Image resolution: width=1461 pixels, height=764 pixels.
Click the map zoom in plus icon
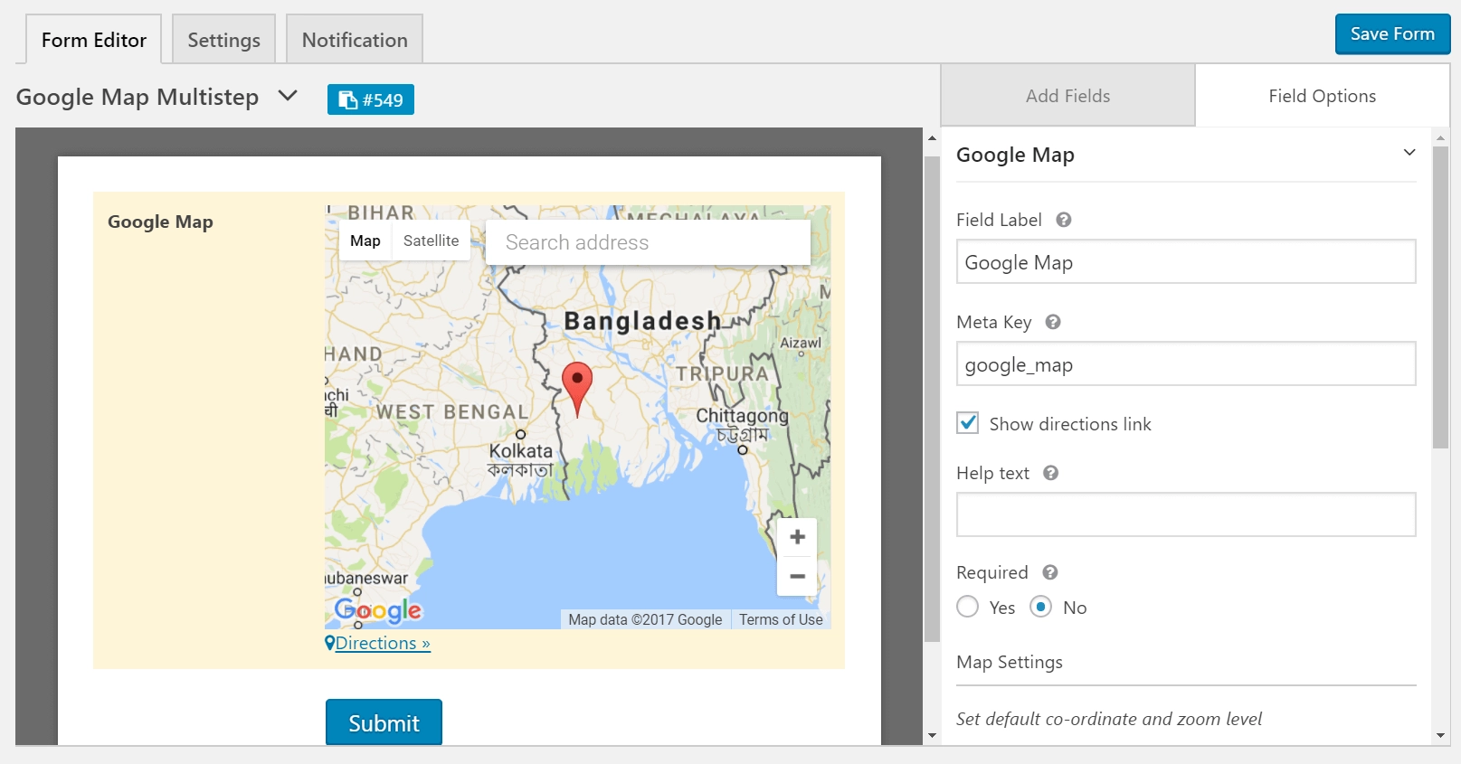coord(797,537)
